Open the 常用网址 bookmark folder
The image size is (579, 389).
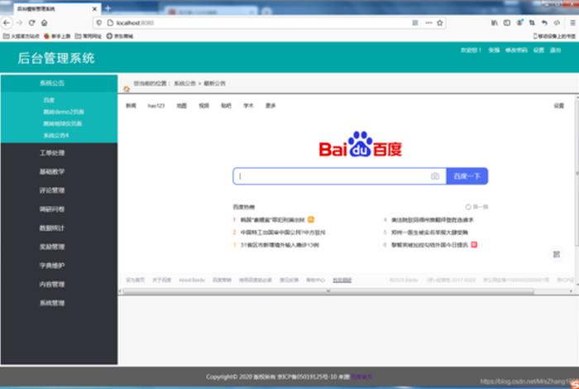tap(89, 36)
